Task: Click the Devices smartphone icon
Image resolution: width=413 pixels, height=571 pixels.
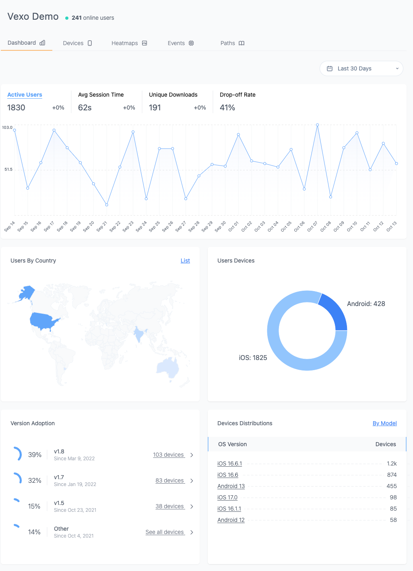Action: click(x=89, y=43)
